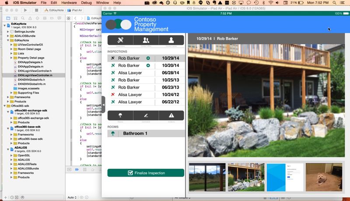Click the volume icon in menu bar
The image size is (350, 201).
(277, 3)
